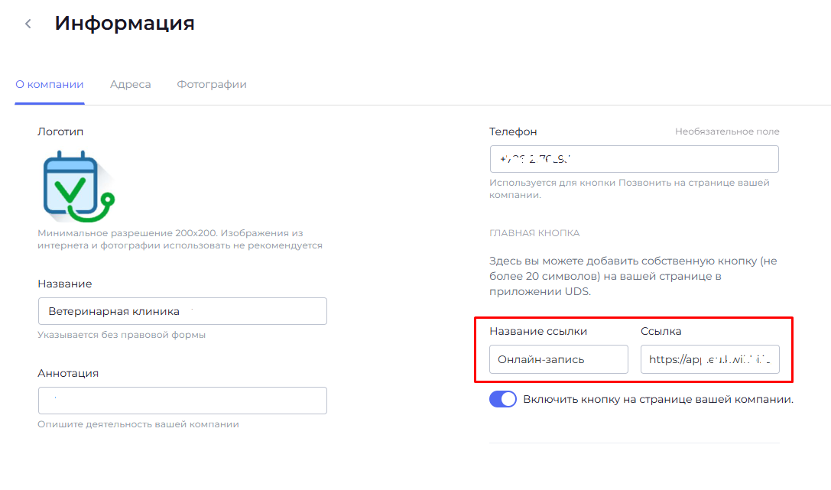
Task: Focus the Аннотация text field
Action: click(182, 401)
